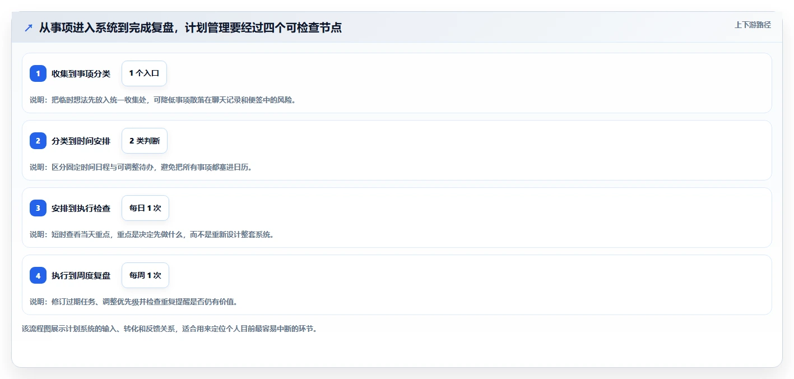Select step number 3 badge
794x379 pixels.
click(x=38, y=208)
